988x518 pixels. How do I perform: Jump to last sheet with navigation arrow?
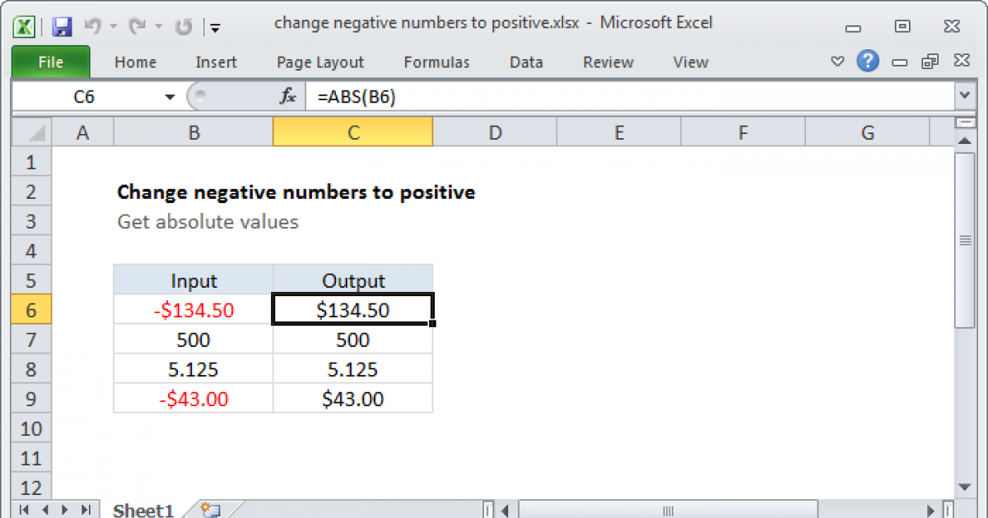coord(86,511)
